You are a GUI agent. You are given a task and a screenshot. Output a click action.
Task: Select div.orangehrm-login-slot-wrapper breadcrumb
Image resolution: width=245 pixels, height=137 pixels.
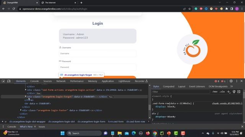click(x=27, y=122)
